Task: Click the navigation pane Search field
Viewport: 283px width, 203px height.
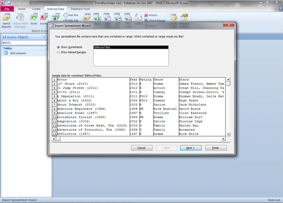Action: (x=24, y=42)
